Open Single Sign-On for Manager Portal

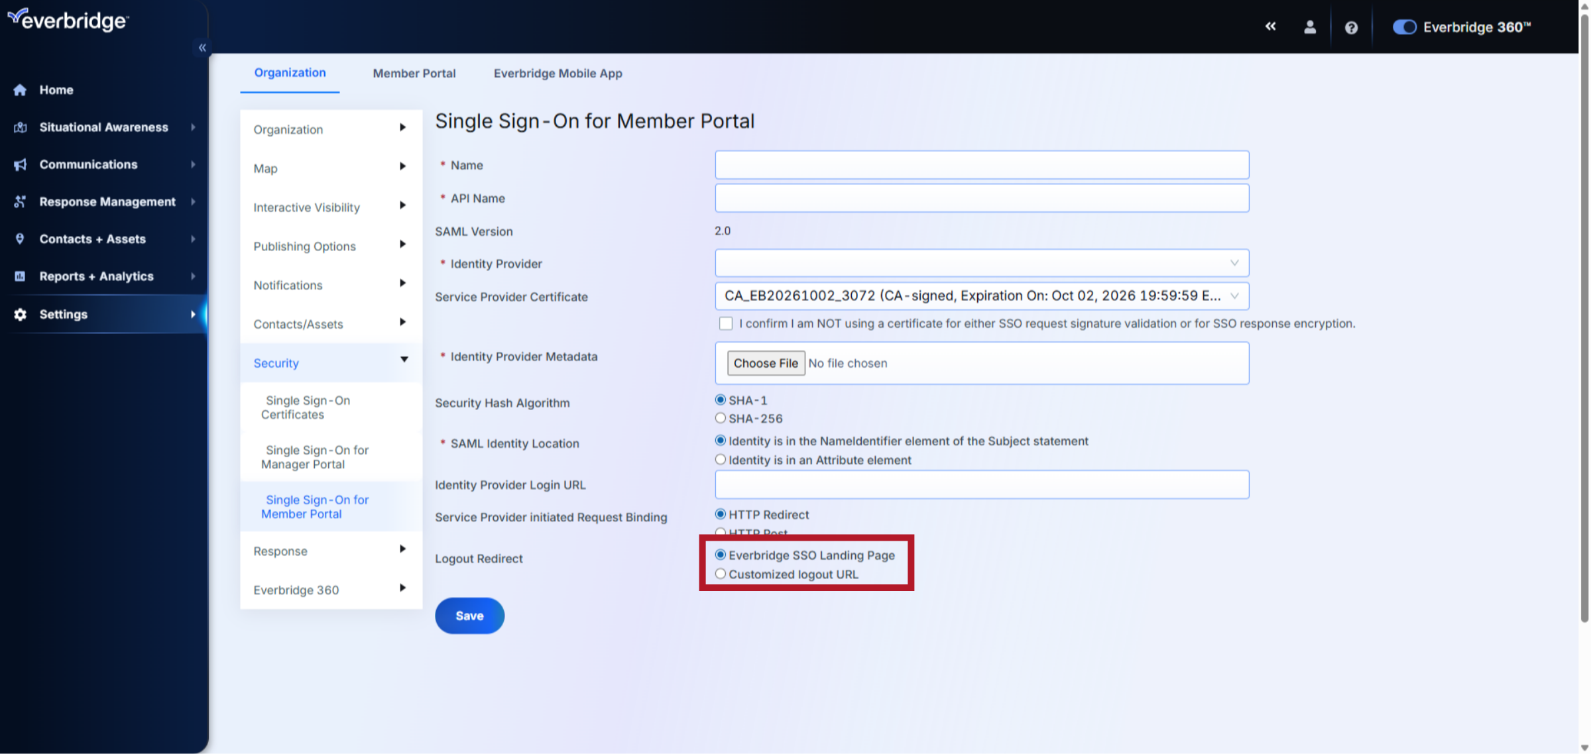pos(331,457)
